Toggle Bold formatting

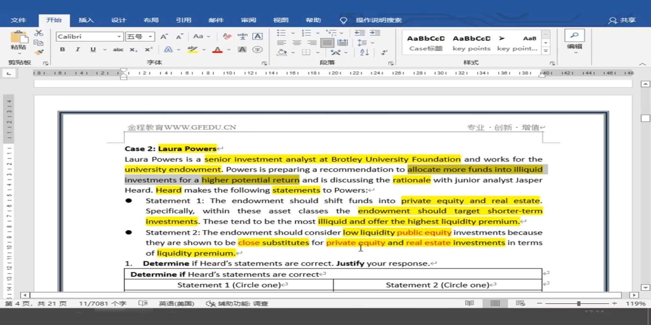click(62, 50)
